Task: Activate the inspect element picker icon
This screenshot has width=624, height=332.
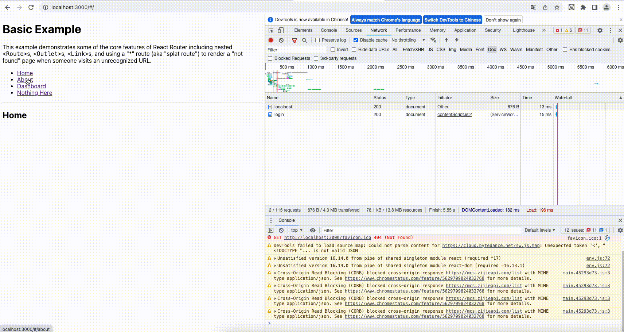Action: pos(271,30)
